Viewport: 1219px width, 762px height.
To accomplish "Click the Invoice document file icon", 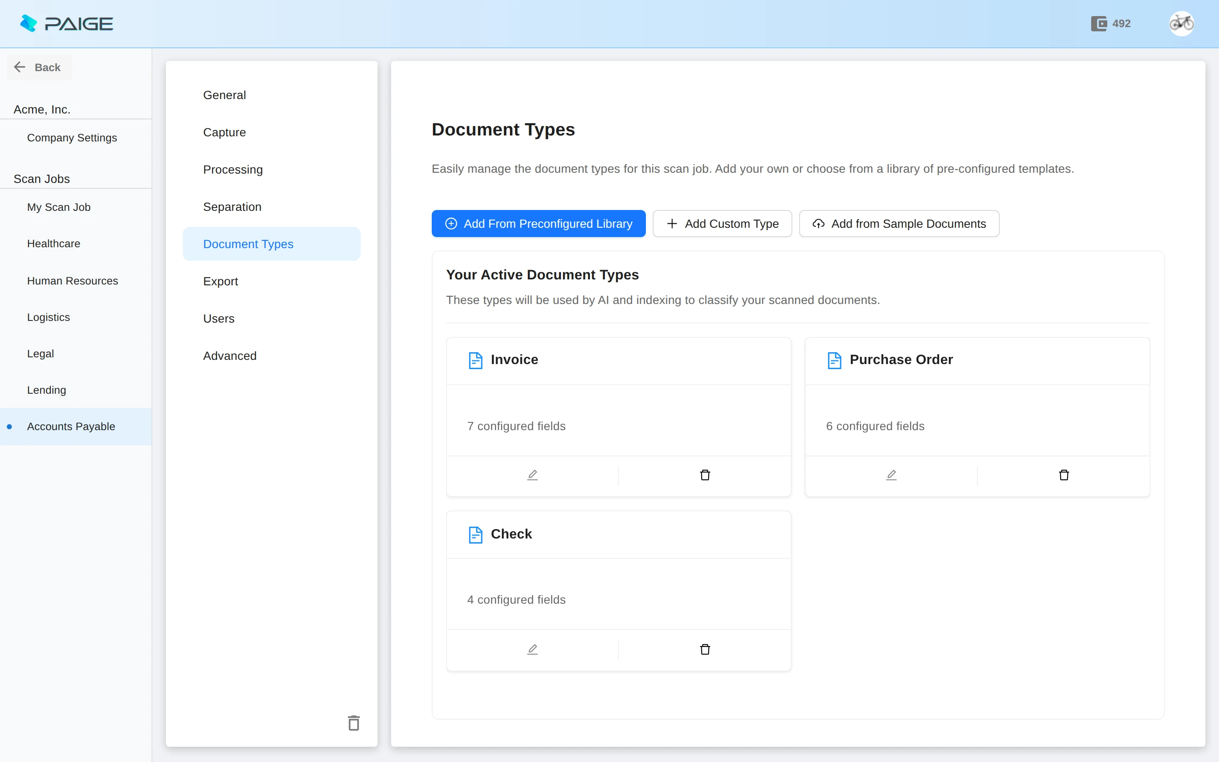I will click(x=475, y=360).
